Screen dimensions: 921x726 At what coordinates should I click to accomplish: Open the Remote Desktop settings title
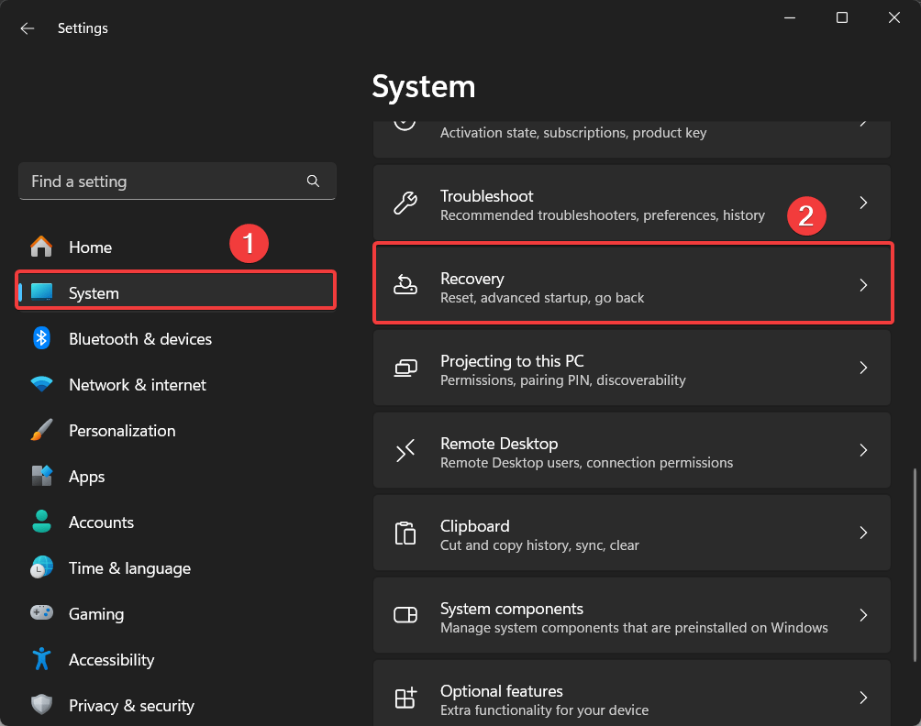click(499, 444)
